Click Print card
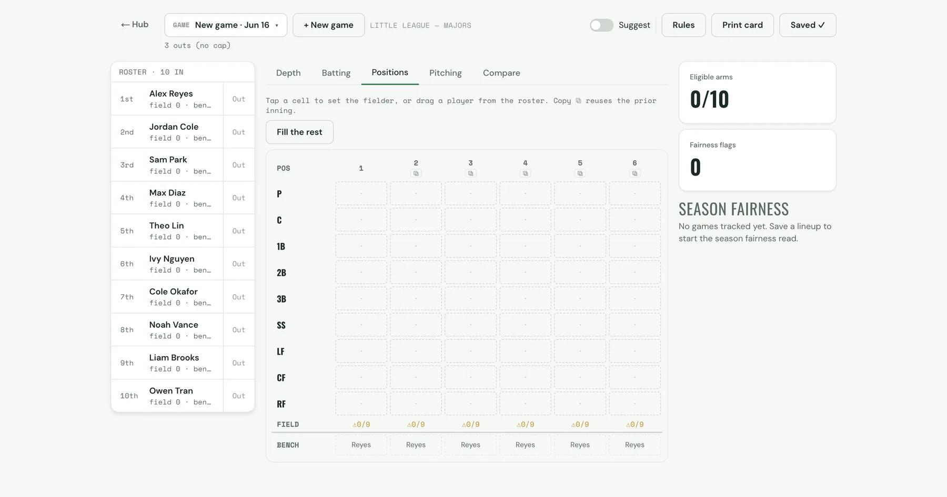The image size is (947, 497). click(742, 25)
